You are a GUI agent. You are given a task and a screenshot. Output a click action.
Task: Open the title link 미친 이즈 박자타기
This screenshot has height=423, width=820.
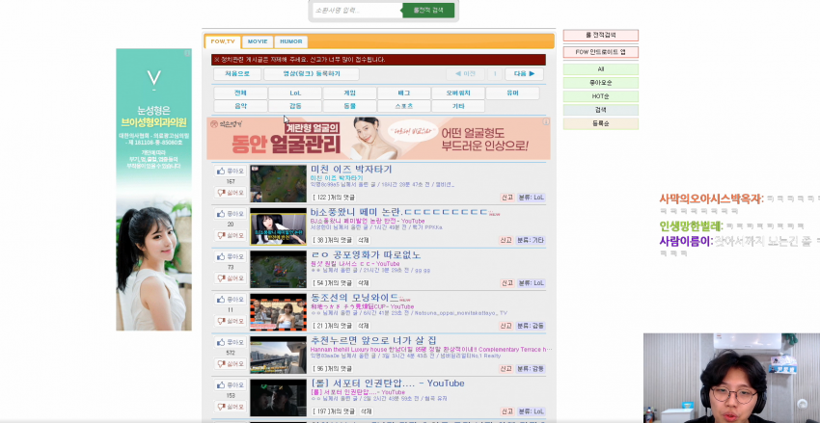pos(351,170)
